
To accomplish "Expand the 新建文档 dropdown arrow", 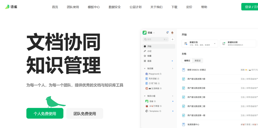I will pos(215,44).
